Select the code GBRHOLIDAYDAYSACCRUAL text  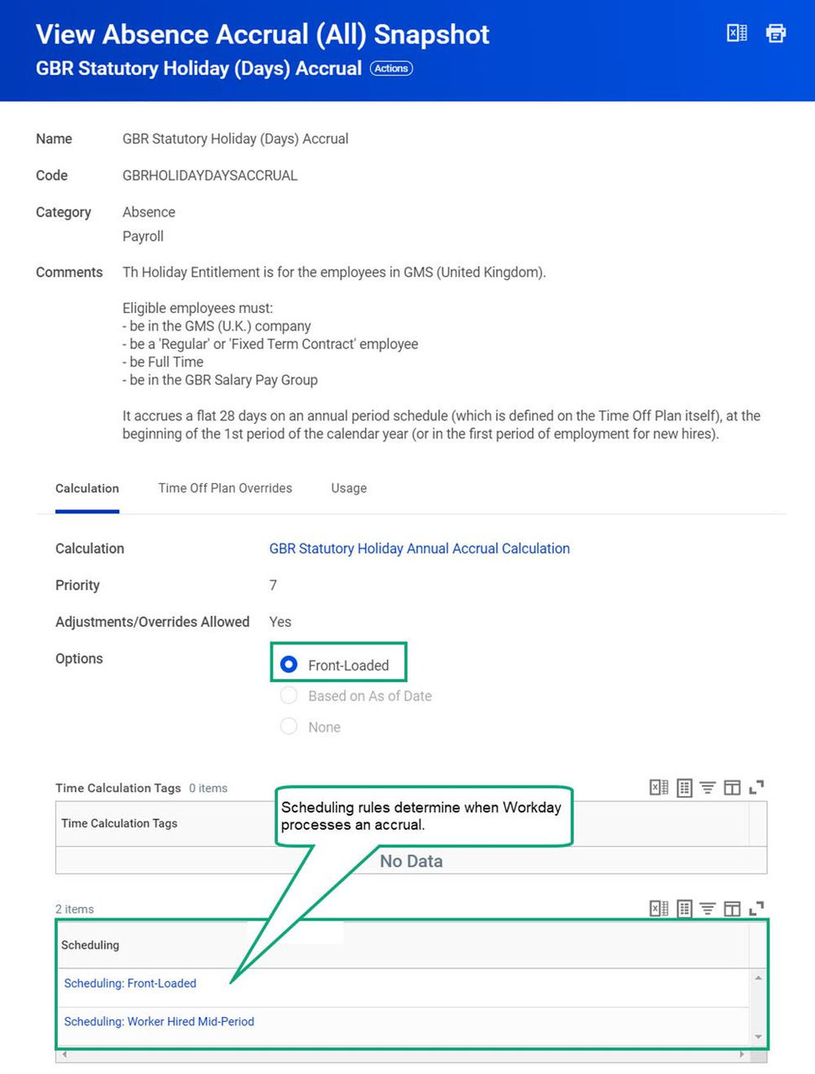click(x=210, y=175)
